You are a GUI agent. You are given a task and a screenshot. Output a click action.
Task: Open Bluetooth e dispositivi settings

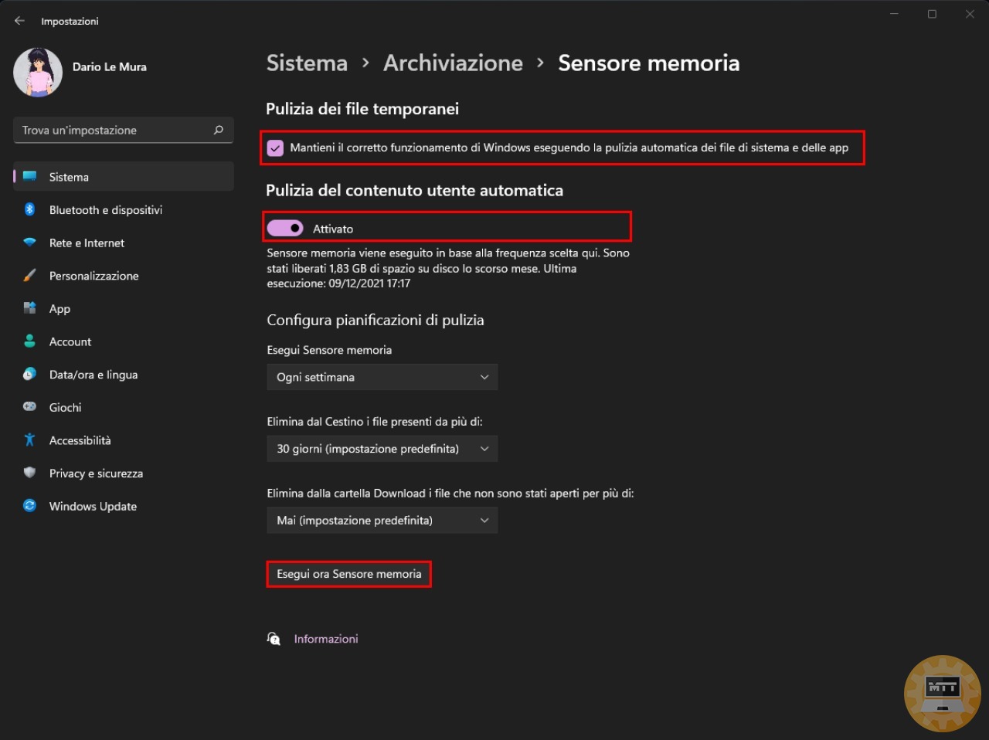point(124,209)
